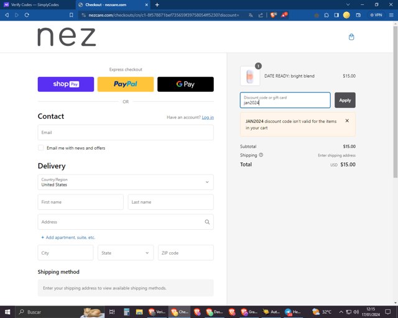Open Brave Rewards triangle icon

coord(284,15)
